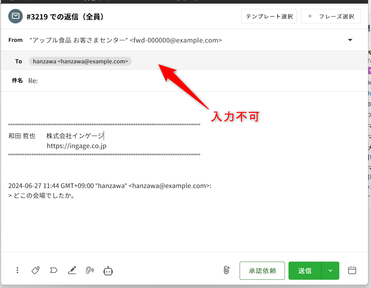This screenshot has width=371, height=288.
Task: Select the hanzawa recipient chip in To
Action: 80,61
